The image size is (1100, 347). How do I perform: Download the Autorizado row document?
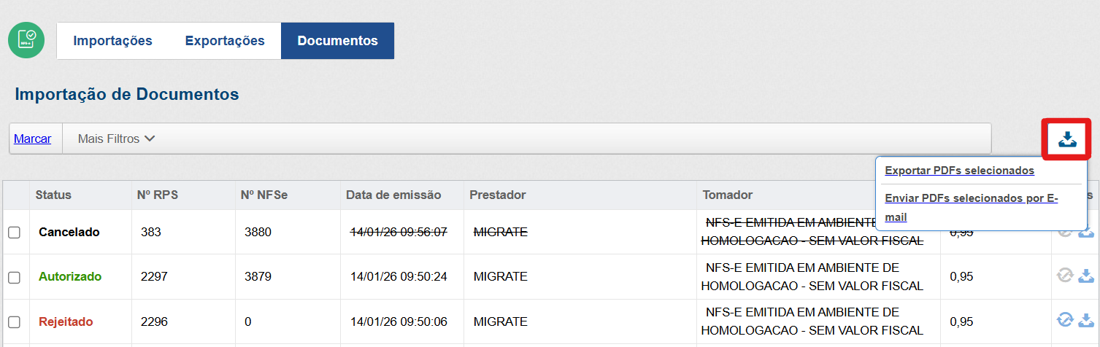click(1087, 276)
